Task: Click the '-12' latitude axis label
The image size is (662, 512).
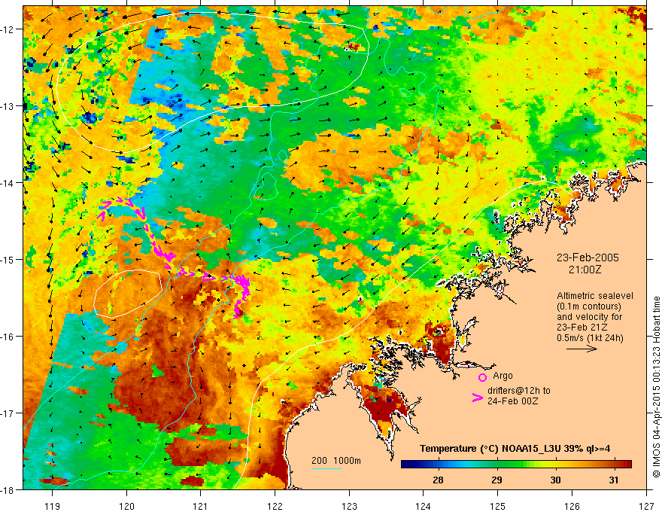Action: [x=8, y=29]
